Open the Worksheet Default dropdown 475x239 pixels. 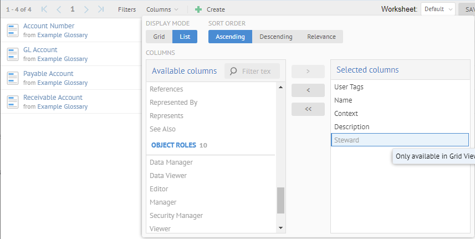point(438,9)
